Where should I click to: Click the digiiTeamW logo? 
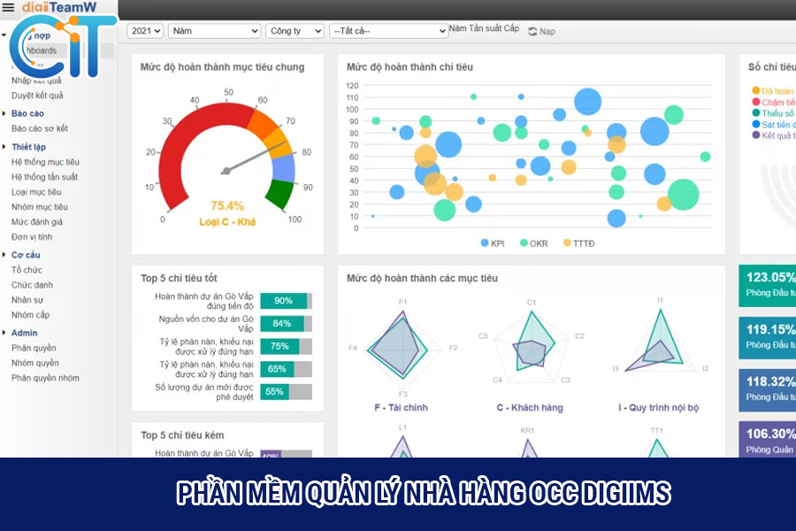tap(59, 6)
